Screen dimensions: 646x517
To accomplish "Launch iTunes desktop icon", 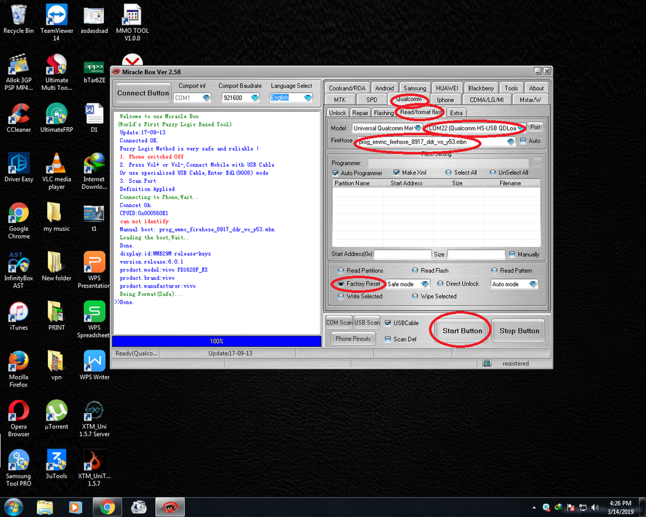I will tap(19, 316).
